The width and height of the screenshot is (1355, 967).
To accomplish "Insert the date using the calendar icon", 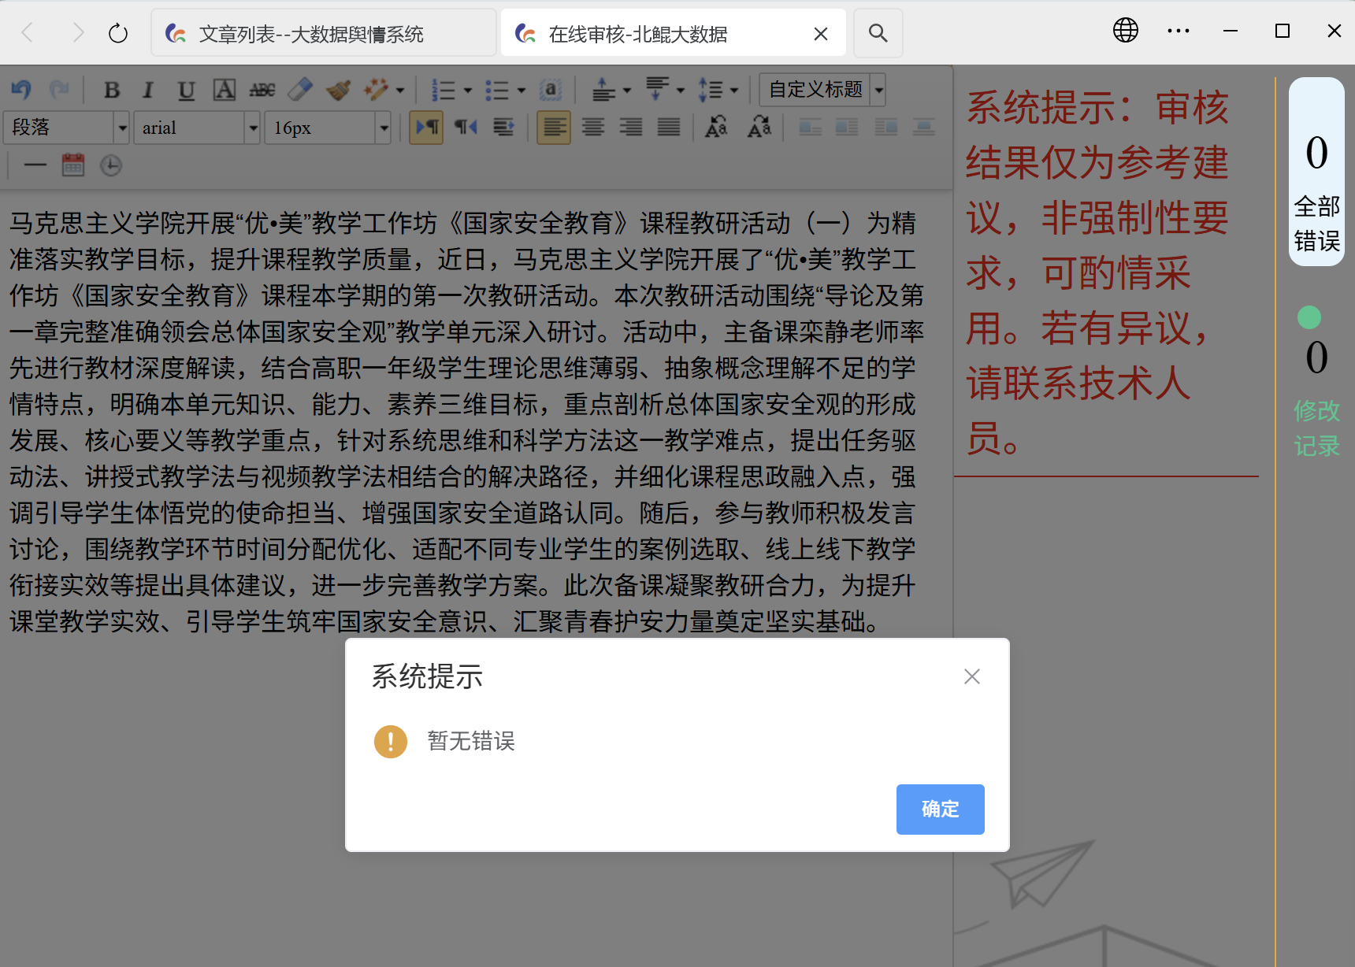I will pos(73,165).
